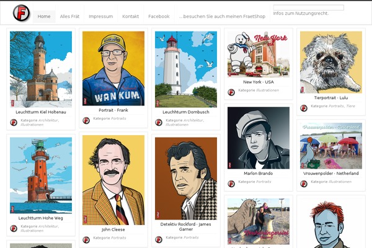Open the Frank Wankum portrait image
The height and width of the screenshot is (248, 372).
tap(113, 68)
